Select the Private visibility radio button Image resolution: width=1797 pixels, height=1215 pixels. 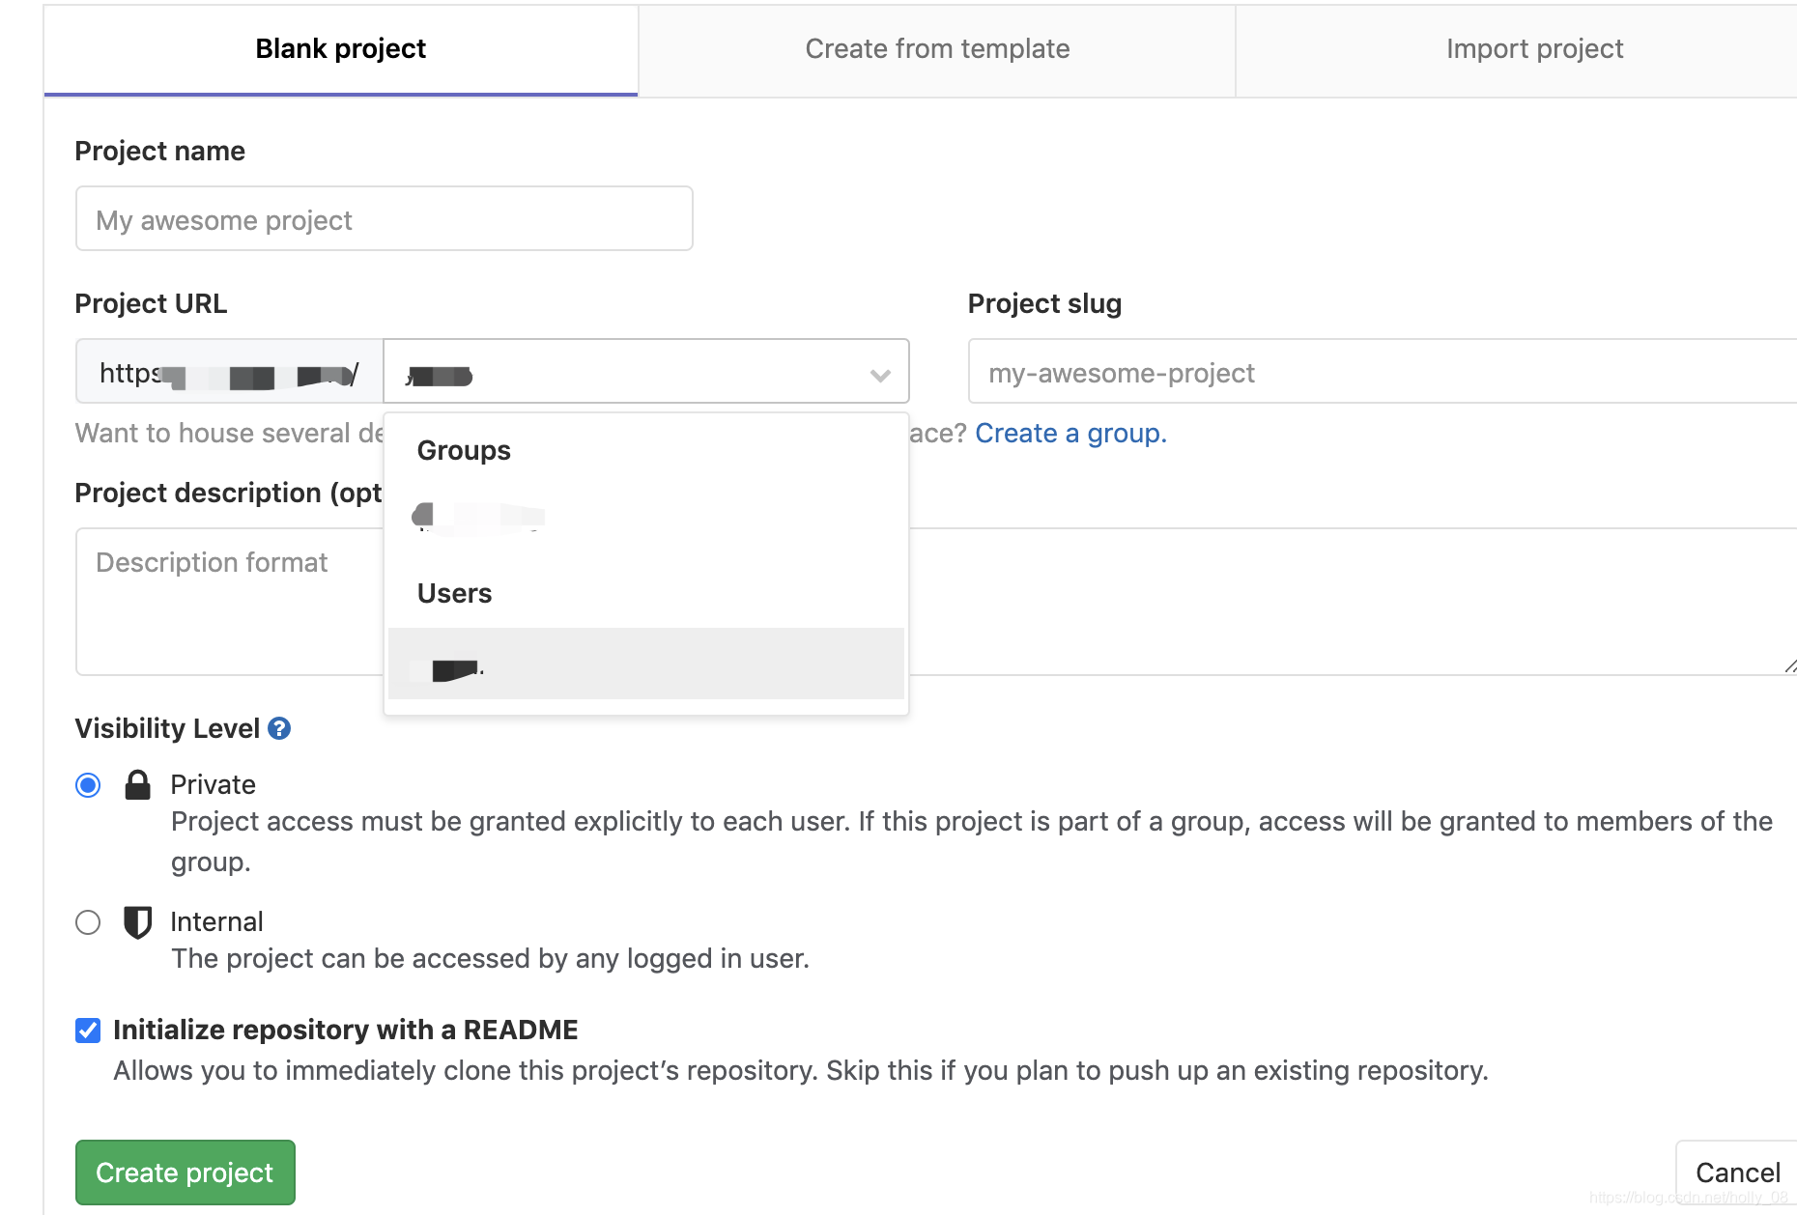88,785
